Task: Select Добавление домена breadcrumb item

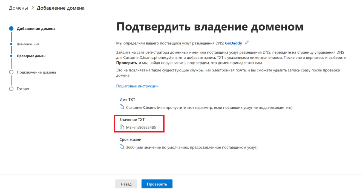Action: coord(61,8)
